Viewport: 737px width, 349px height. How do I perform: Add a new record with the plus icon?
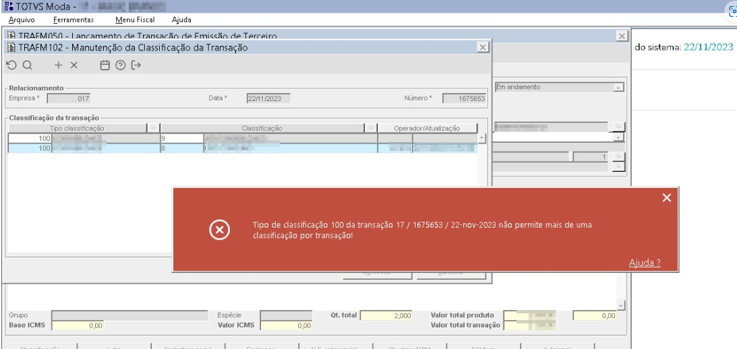point(58,65)
